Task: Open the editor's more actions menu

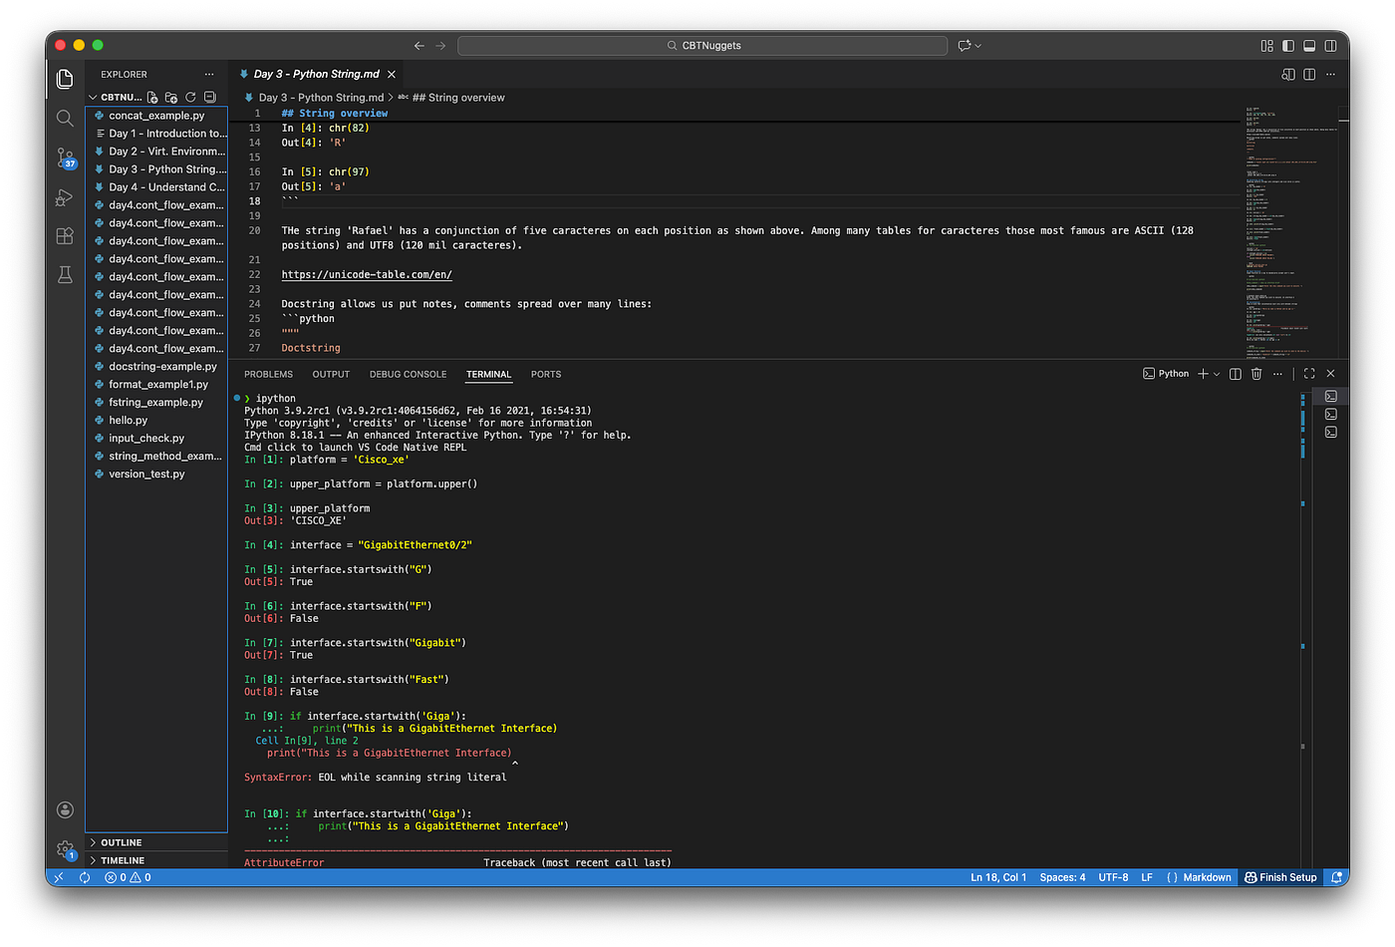Action: [1330, 75]
